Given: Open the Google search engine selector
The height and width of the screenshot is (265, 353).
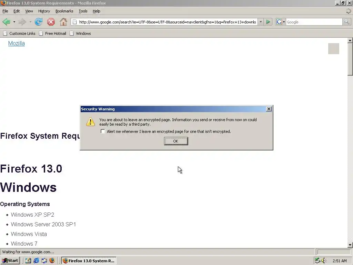Looking at the screenshot, I should point(281,22).
